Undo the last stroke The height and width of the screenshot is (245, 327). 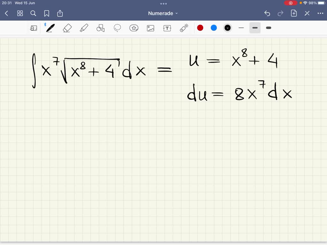coord(267,13)
